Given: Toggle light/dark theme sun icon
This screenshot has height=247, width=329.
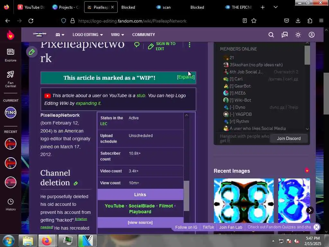Looking at the screenshot, I should [x=298, y=35].
